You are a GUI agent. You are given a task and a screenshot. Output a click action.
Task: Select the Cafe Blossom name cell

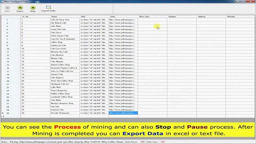65,55
